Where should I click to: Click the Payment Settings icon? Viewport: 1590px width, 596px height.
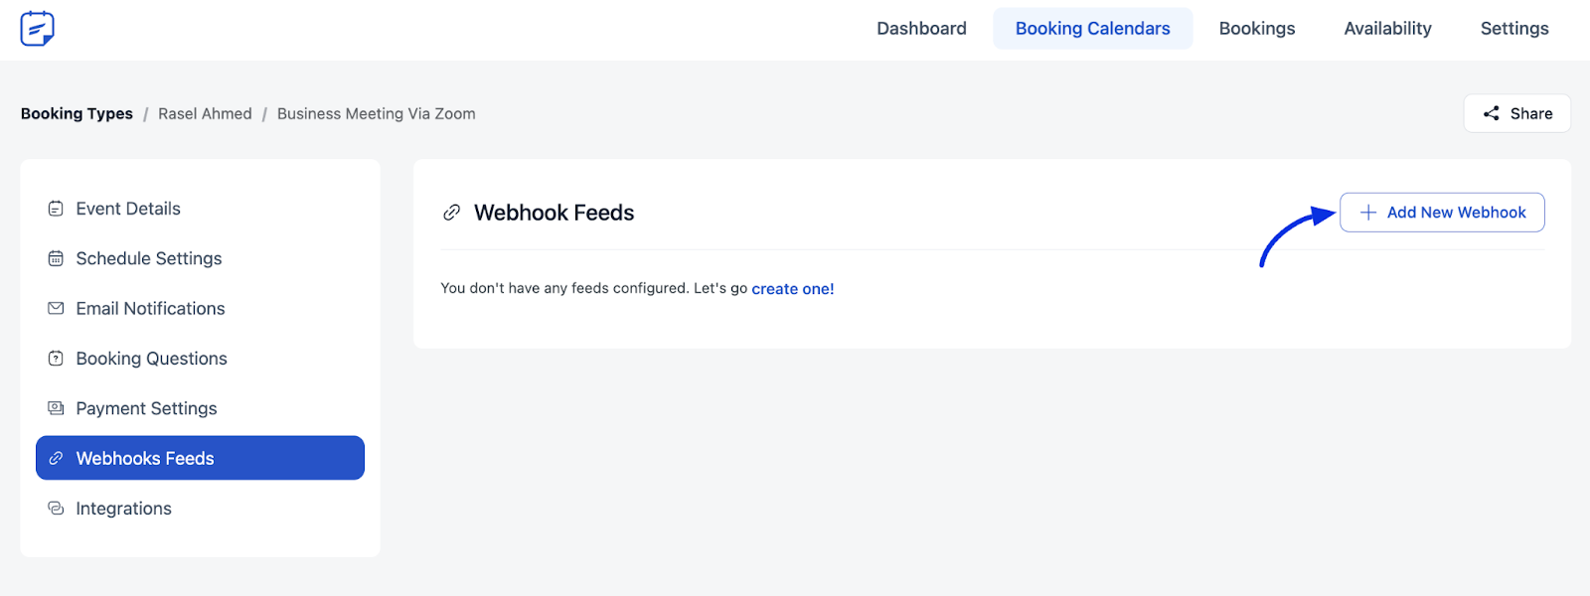click(x=56, y=408)
